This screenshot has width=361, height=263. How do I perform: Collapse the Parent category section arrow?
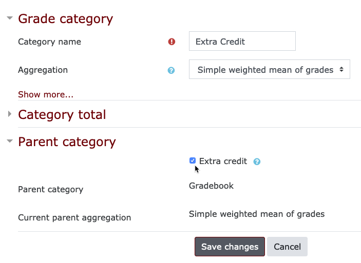click(x=10, y=141)
